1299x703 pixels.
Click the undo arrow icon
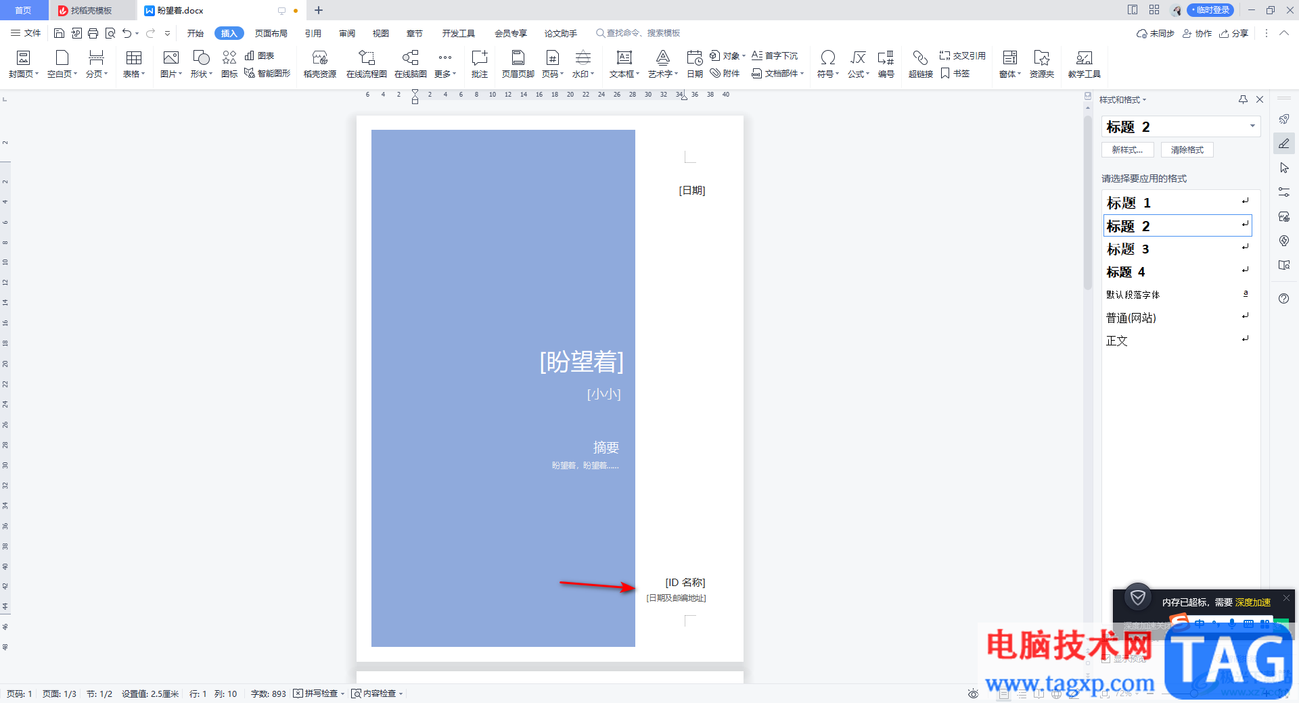coord(127,33)
